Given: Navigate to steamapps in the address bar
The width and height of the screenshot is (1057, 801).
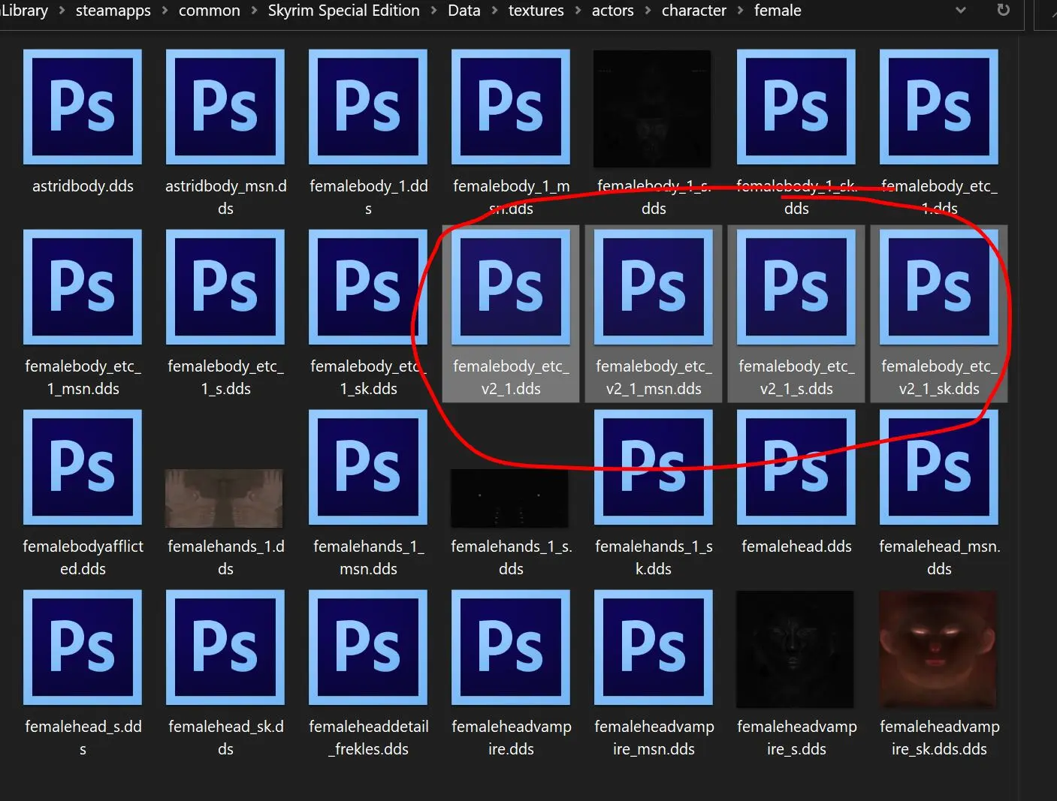Looking at the screenshot, I should pyautogui.click(x=113, y=11).
